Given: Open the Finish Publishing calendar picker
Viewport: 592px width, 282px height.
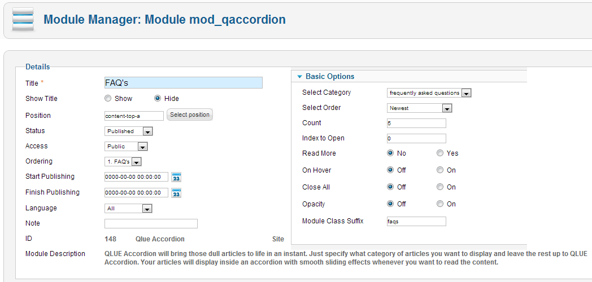Looking at the screenshot, I should pos(176,193).
